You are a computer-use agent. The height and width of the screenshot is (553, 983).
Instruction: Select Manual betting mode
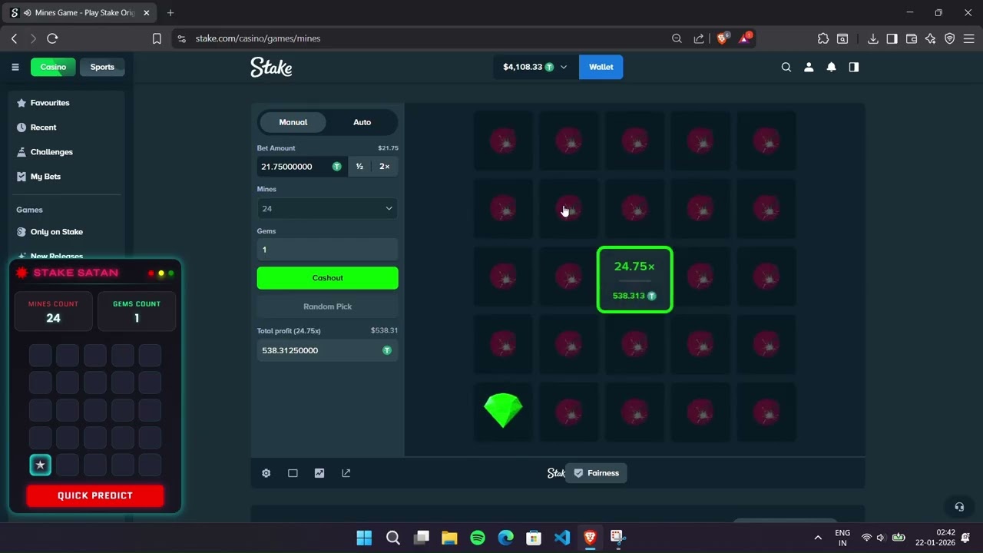(x=293, y=122)
